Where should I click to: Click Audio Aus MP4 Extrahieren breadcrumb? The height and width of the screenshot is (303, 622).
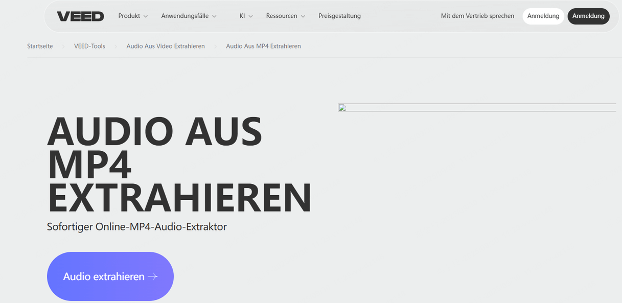pyautogui.click(x=263, y=46)
